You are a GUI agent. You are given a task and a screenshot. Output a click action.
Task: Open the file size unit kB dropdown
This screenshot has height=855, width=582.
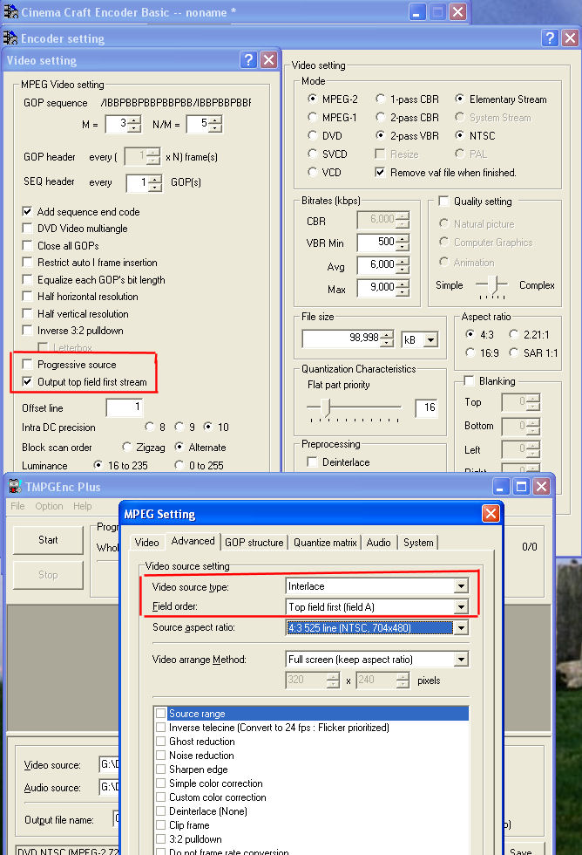(430, 339)
